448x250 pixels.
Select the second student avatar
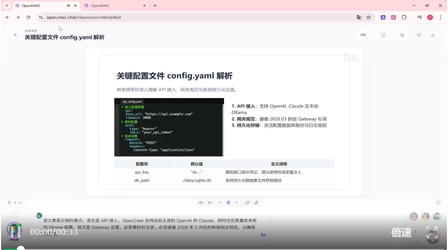(425, 216)
